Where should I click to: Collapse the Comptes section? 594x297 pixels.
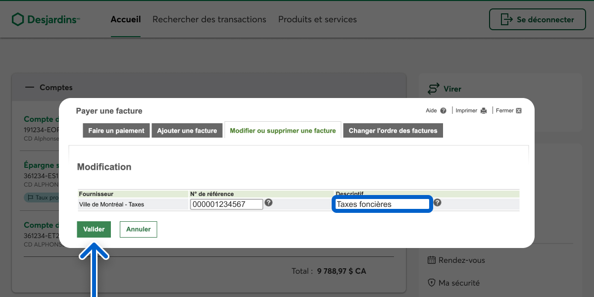(x=30, y=88)
